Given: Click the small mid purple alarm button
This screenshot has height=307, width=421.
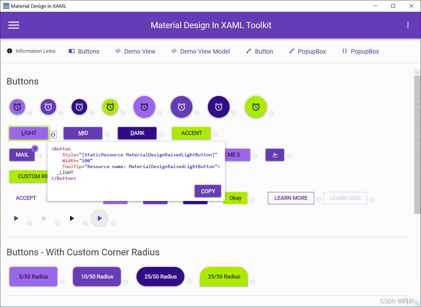Looking at the screenshot, I should [48, 107].
